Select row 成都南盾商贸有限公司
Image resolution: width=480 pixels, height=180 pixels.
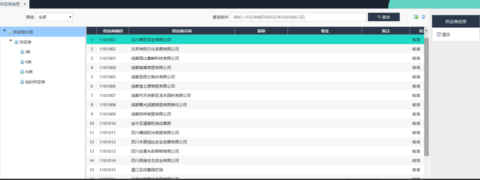point(151,68)
